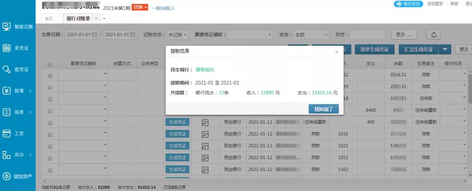
Task: View image icon in 2021-01-12 first row
Action: [205, 122]
